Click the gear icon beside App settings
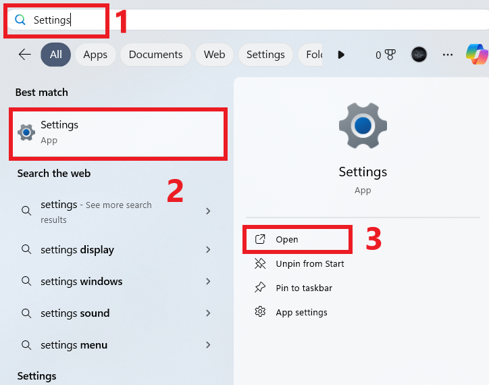 (260, 311)
